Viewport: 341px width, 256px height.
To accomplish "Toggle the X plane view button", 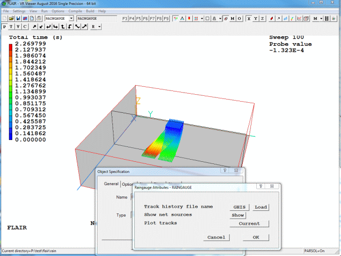I will [x=248, y=19].
